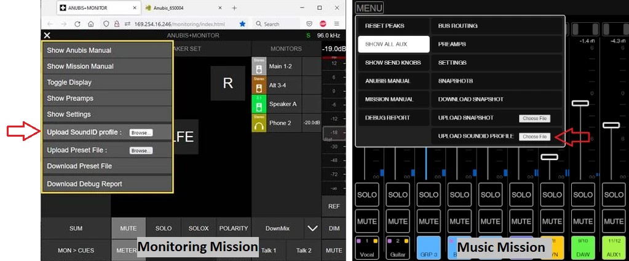Click SHOW ALL AUX
Viewport: 629px width, 261px height.
pos(394,44)
